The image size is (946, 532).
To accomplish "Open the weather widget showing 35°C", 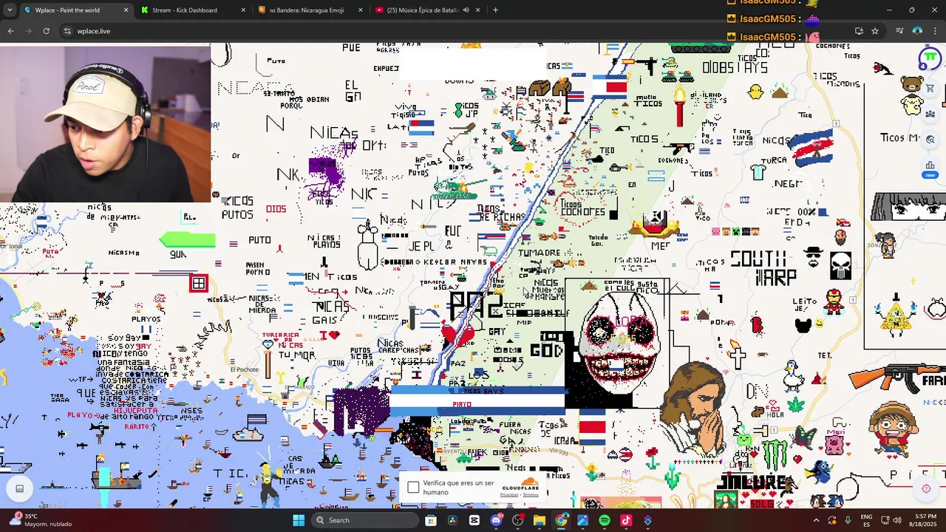I will click(41, 520).
